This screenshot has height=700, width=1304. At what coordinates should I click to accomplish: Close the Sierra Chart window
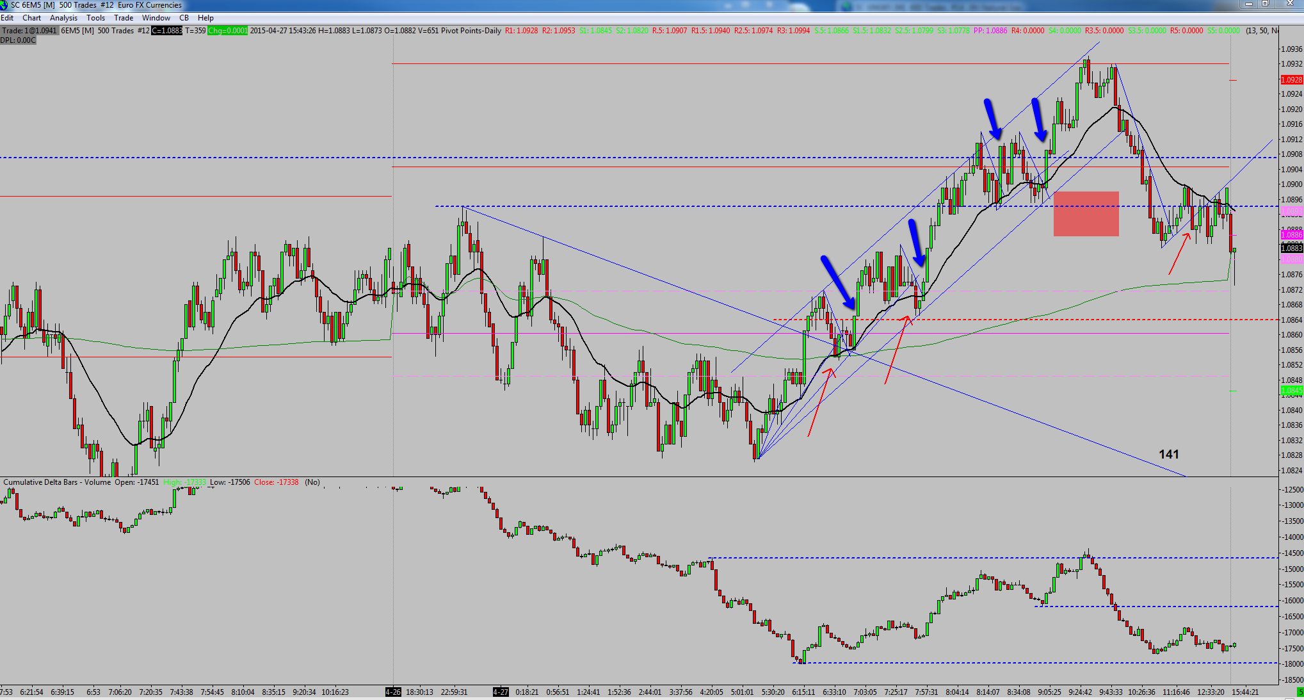(x=1289, y=4)
